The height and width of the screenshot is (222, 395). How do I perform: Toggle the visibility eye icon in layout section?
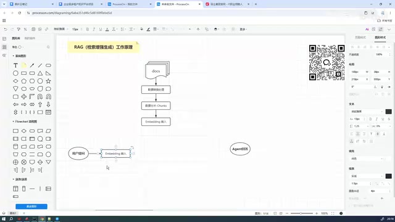pos(389,87)
